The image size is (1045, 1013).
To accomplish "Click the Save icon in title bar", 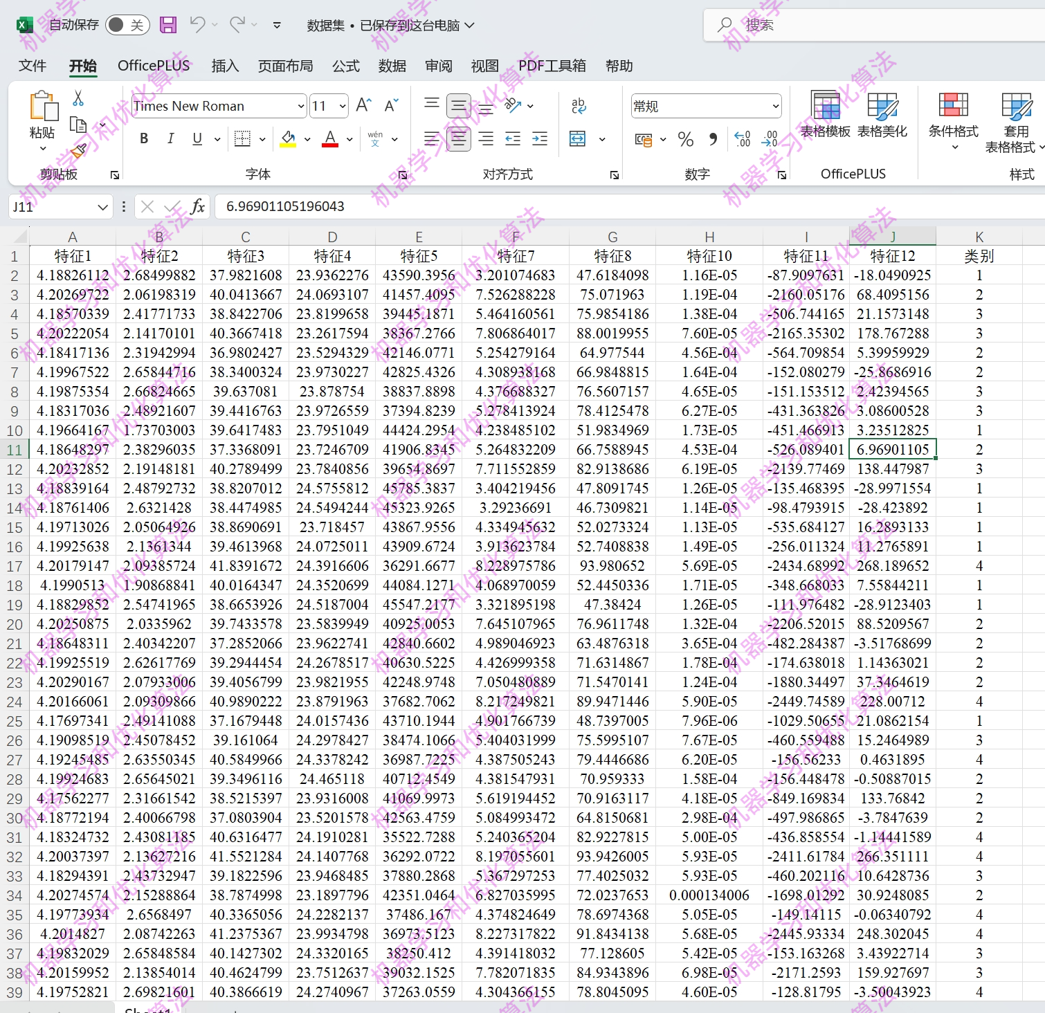I will tap(168, 25).
